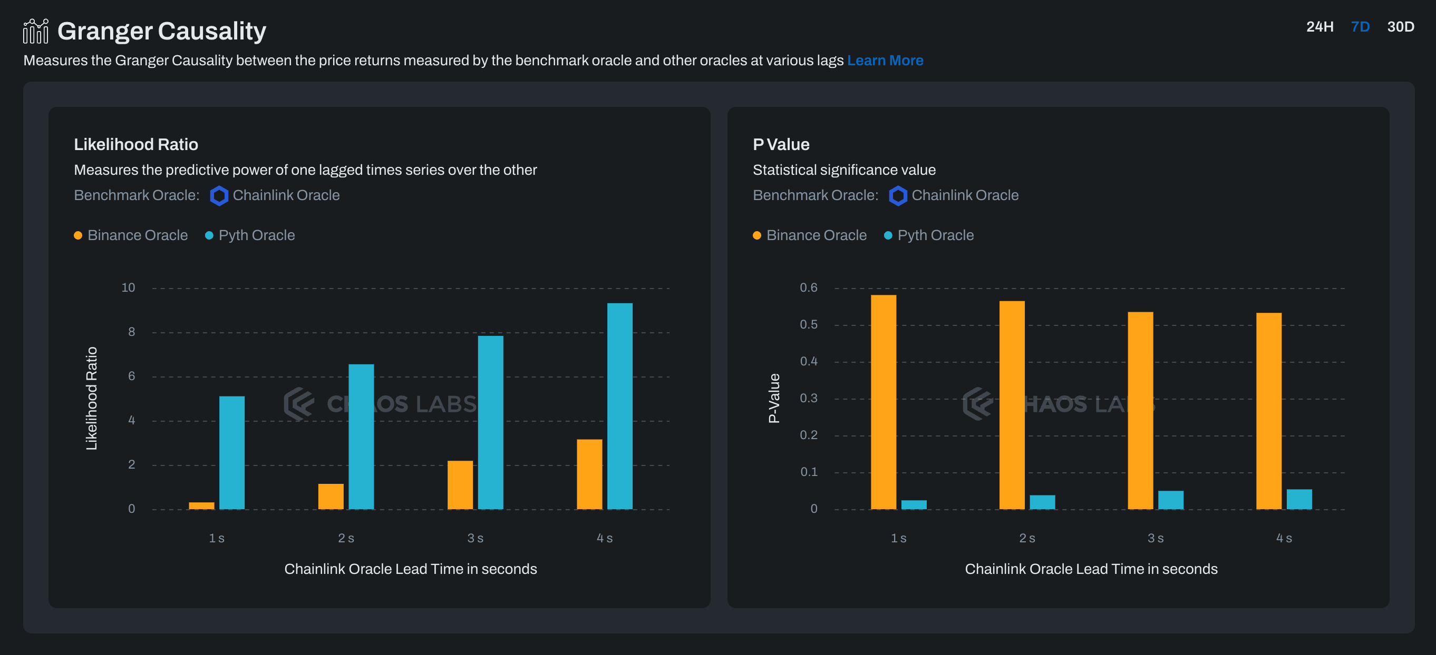The height and width of the screenshot is (655, 1436).
Task: Click the Pyth bar at 2 s likelihood
Action: (x=361, y=436)
